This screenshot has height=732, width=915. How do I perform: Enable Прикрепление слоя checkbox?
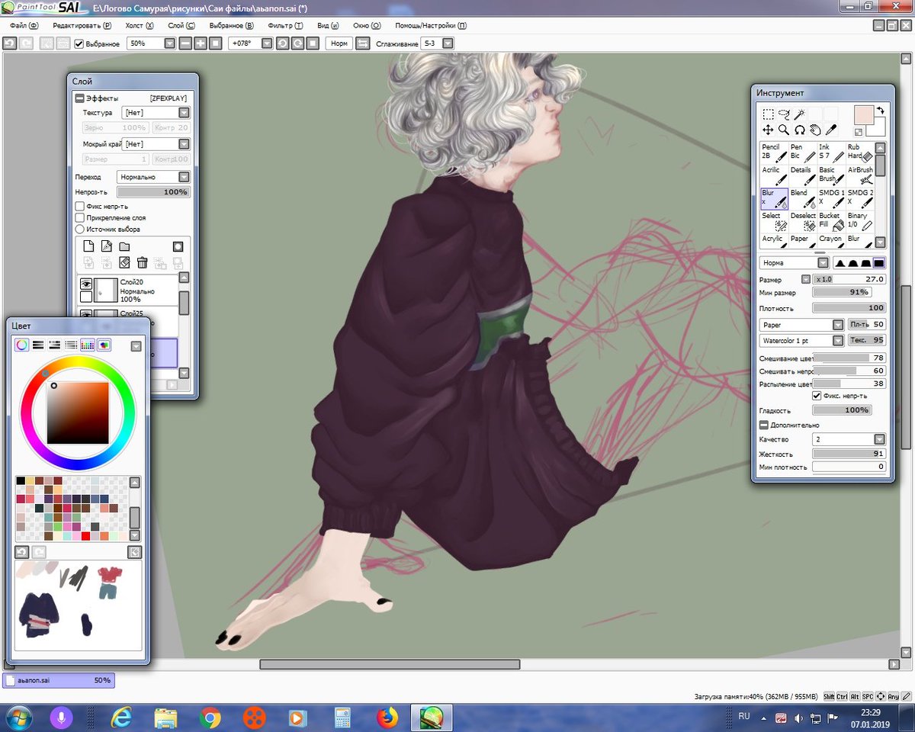pyautogui.click(x=79, y=217)
